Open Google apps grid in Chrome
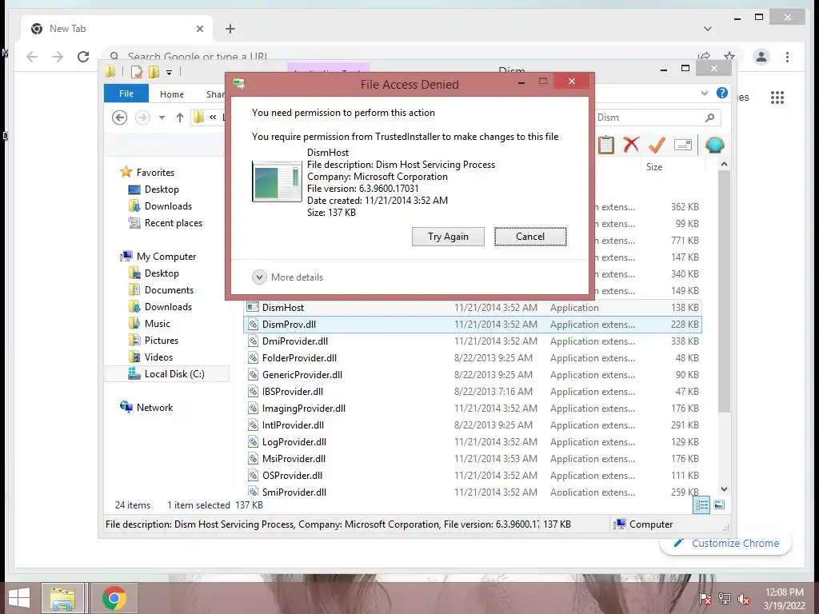Screen dimensions: 819x614 [x=777, y=97]
